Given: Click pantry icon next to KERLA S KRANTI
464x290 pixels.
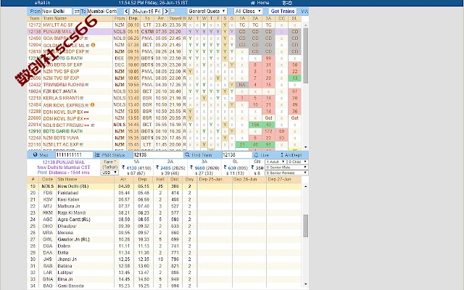Looking at the screenshot, I should coord(82,99).
